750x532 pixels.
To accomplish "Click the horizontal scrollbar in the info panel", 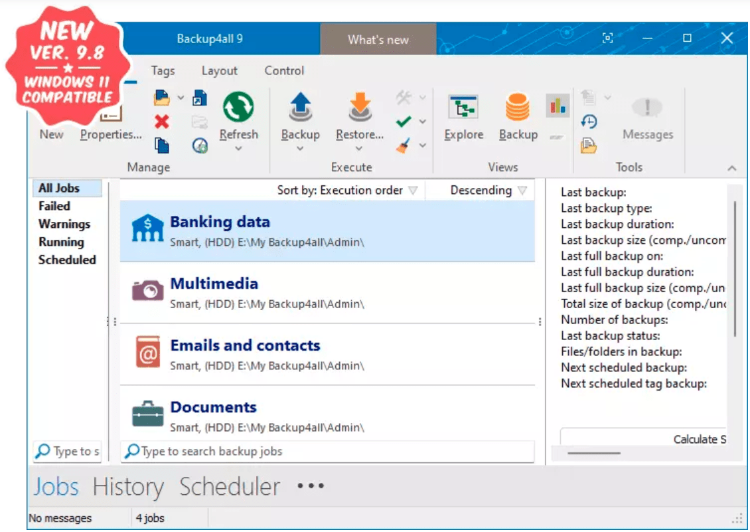I will [593, 453].
